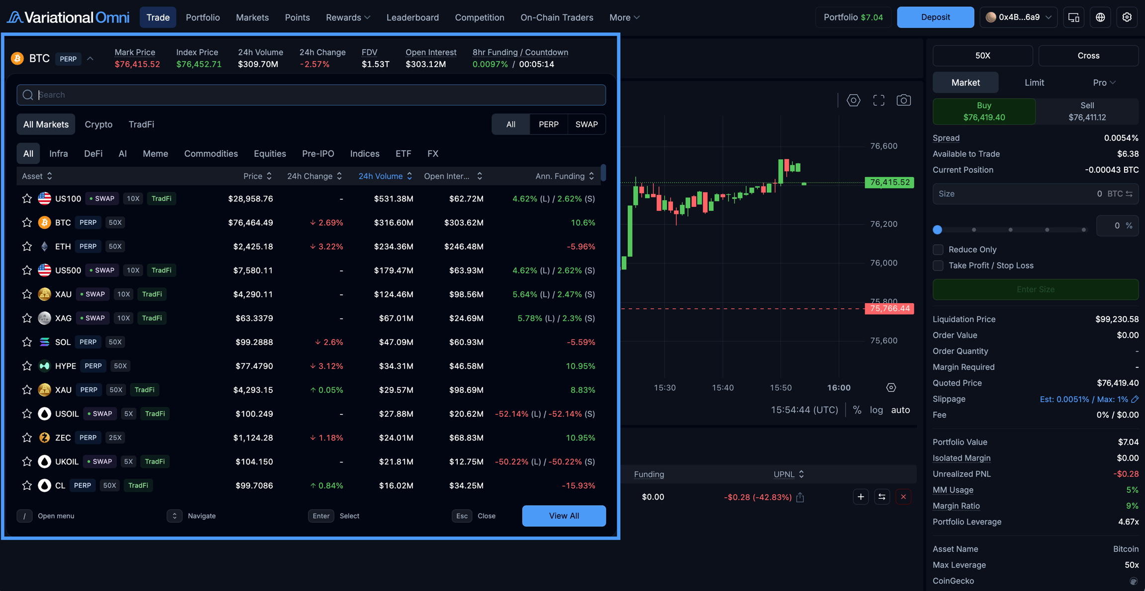
Task: Switch to the TradFi markets tab
Action: tap(141, 125)
